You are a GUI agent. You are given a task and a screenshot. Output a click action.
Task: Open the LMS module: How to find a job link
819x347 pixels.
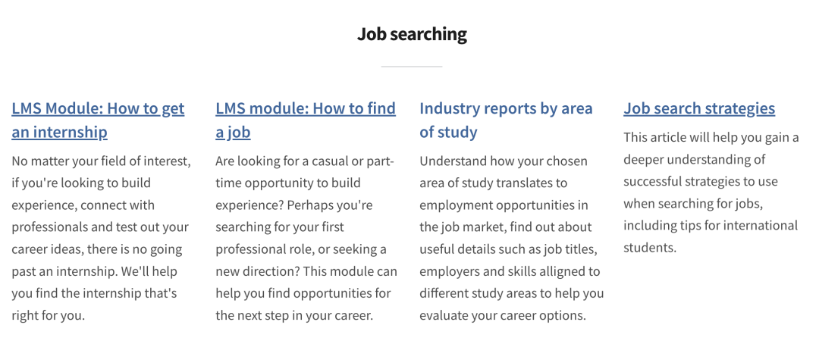click(x=306, y=120)
